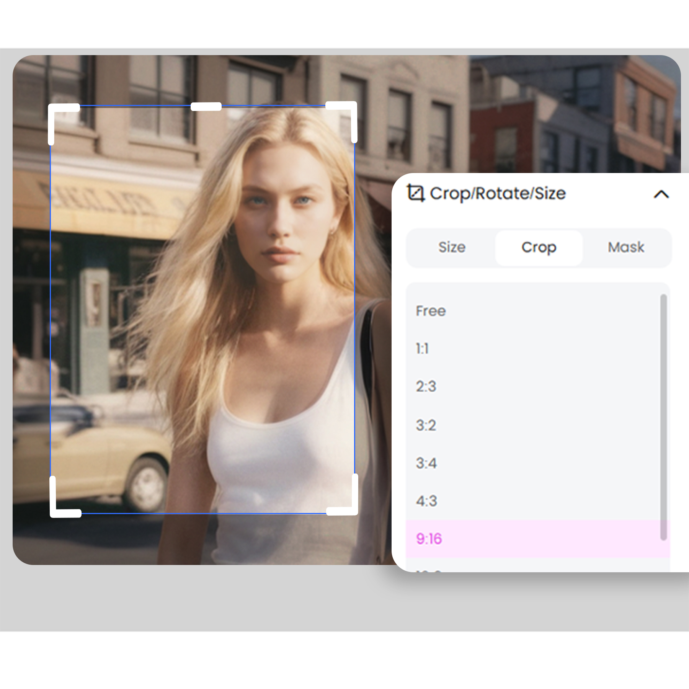
Task: Choose the 3:4 crop ratio
Action: 426,463
